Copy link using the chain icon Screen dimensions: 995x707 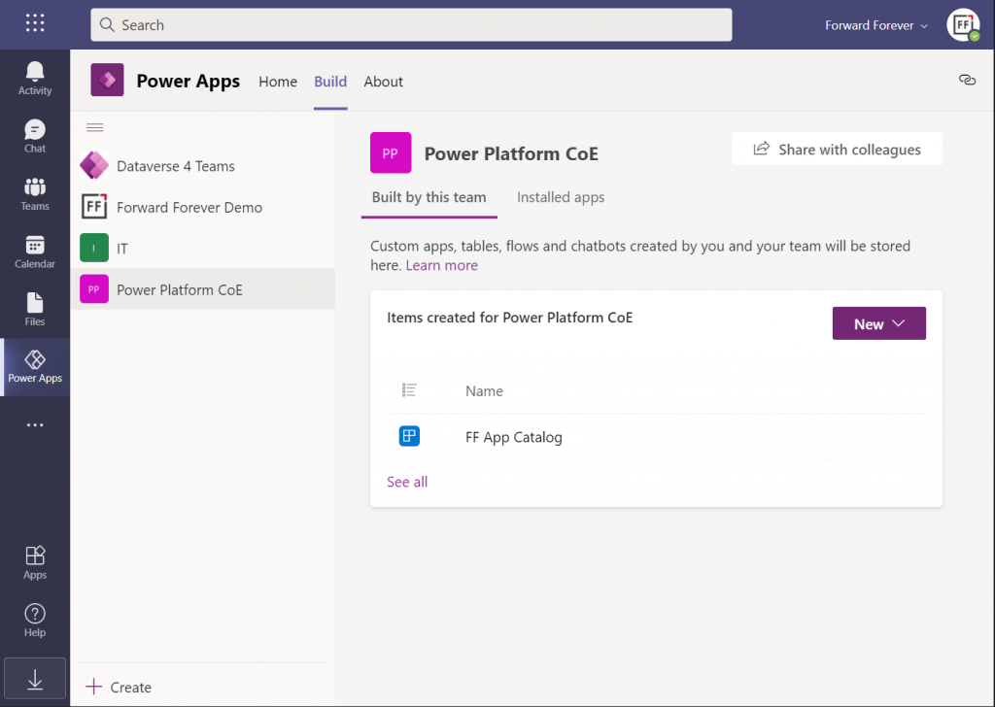[967, 80]
